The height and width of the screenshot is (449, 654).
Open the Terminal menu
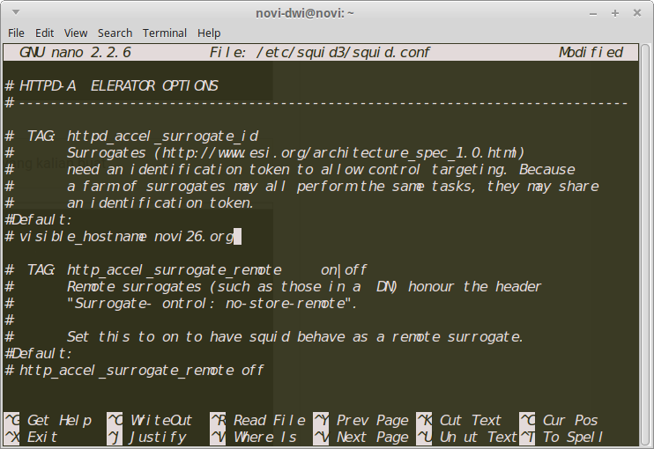(x=164, y=33)
